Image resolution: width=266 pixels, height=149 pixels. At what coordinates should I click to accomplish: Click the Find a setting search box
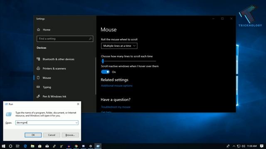pos(65,38)
